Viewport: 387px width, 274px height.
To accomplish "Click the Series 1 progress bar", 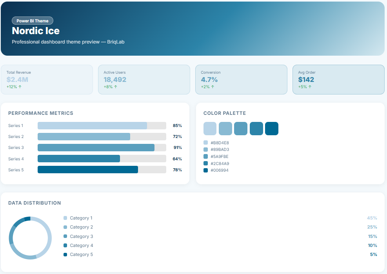I will click(x=92, y=126).
